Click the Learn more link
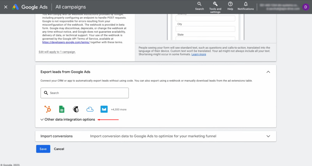312x166 pixels. pyautogui.click(x=199, y=54)
